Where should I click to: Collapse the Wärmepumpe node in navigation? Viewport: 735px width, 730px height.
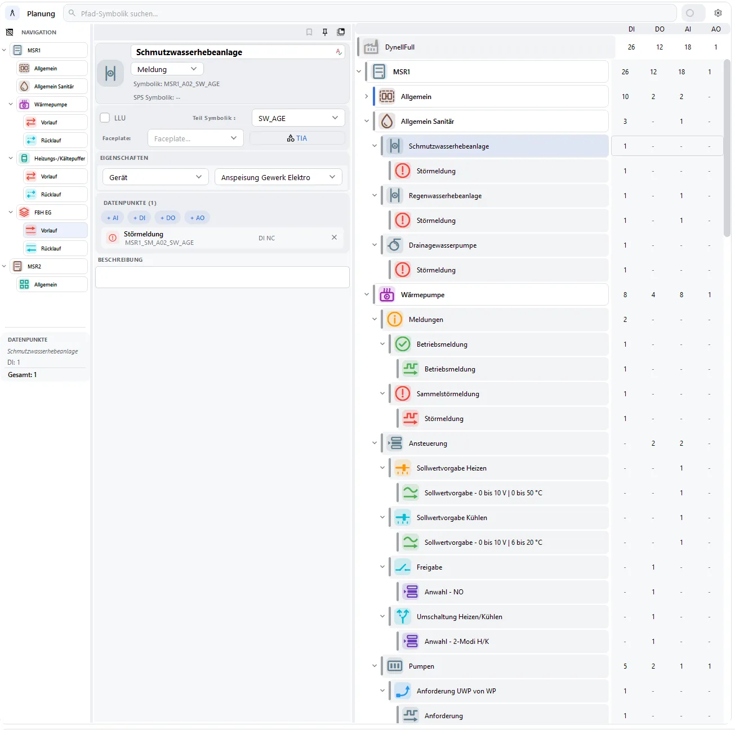click(11, 104)
